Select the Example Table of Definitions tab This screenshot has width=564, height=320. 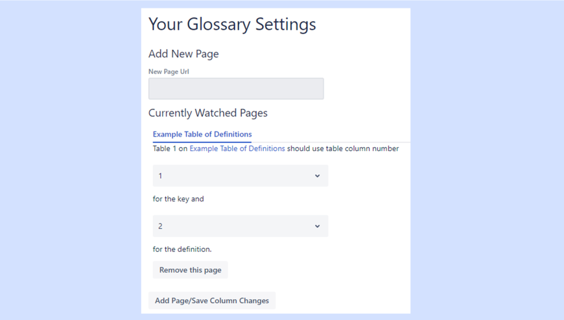pyautogui.click(x=202, y=134)
